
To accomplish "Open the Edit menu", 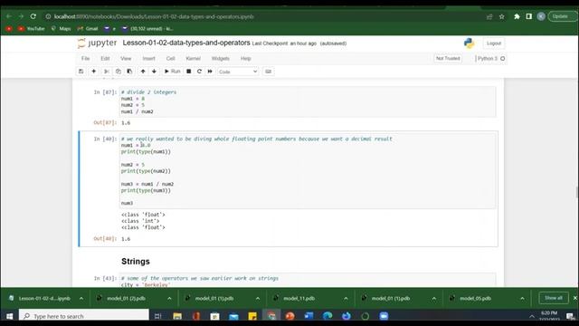I will (105, 58).
